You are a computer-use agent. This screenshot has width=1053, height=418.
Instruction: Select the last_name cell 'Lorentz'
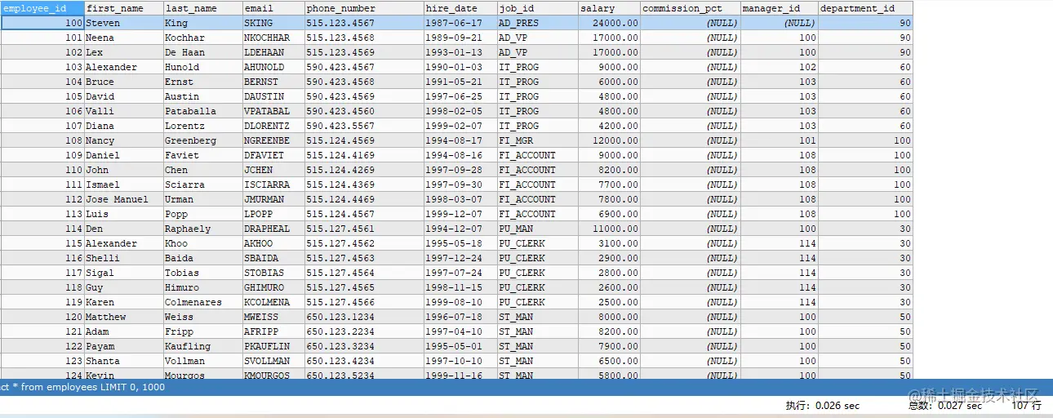(x=202, y=126)
